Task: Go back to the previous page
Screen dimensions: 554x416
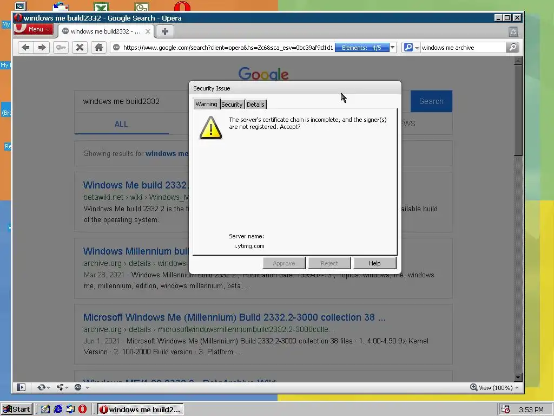Action: point(25,48)
